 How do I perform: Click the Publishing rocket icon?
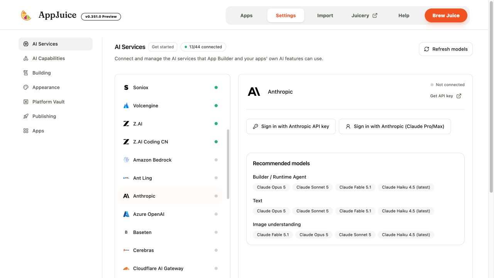click(26, 116)
